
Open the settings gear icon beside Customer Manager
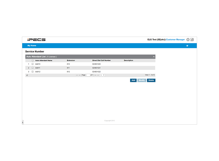pos(188,40)
